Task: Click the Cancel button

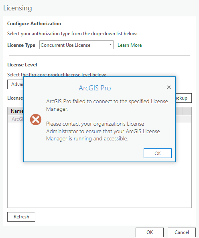Action: tap(182, 232)
